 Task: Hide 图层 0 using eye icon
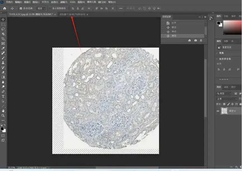(x=218, y=111)
